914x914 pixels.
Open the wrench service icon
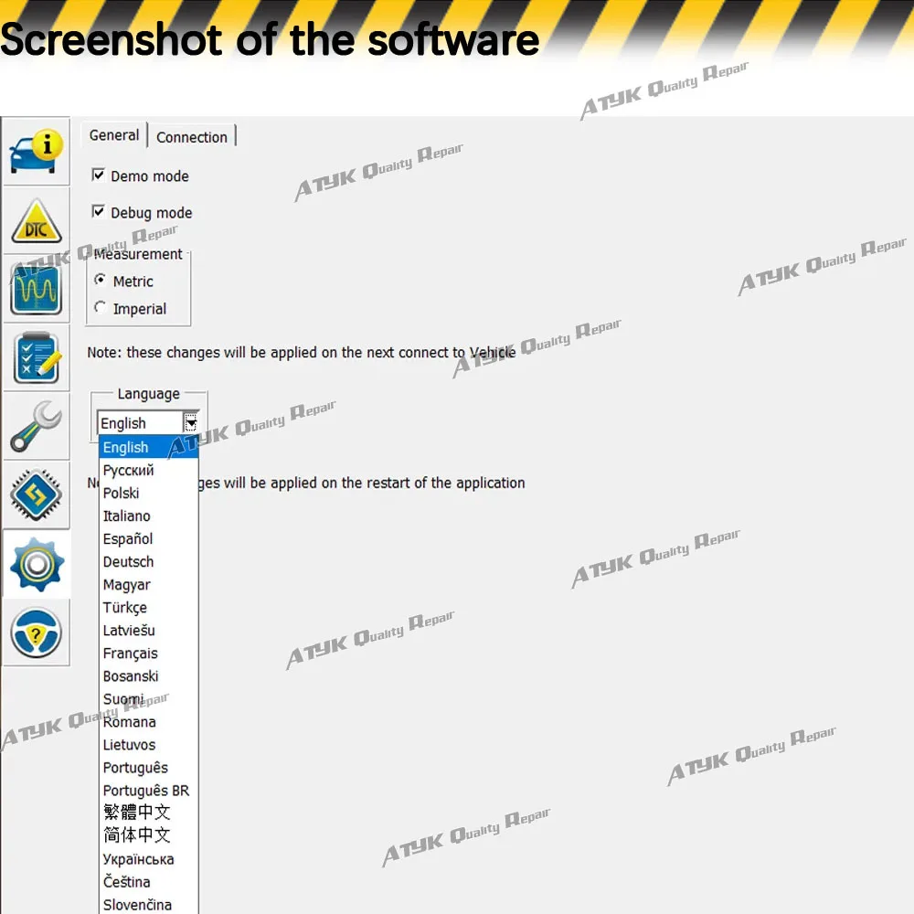(37, 427)
